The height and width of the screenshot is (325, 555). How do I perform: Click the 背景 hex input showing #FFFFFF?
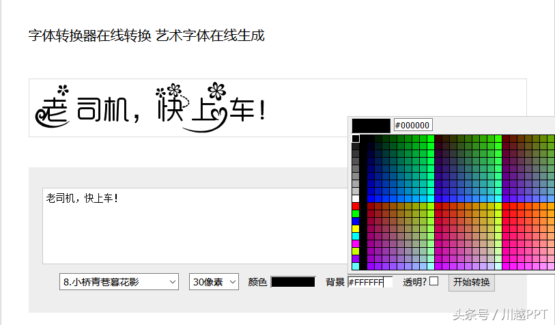pos(370,282)
